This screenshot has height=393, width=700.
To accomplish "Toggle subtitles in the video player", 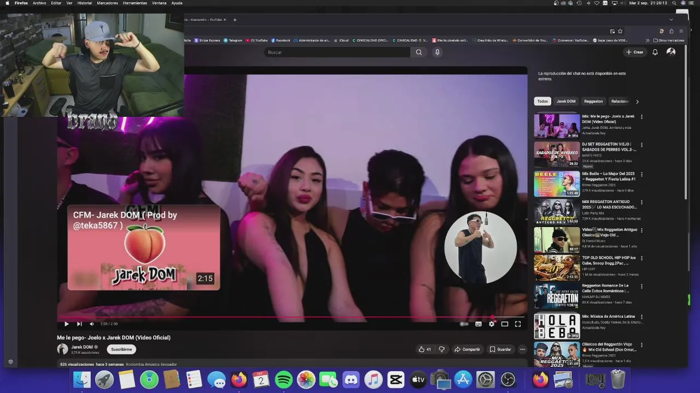I will click(479, 324).
